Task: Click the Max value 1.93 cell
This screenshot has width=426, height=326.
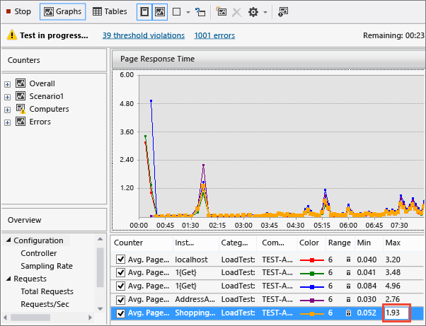Action: click(x=397, y=313)
